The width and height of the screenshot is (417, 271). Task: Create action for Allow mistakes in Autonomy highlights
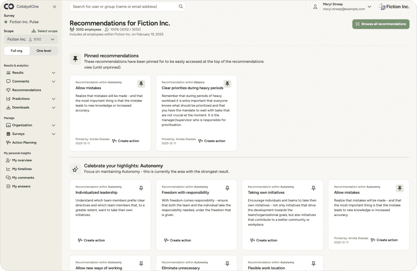384,240
